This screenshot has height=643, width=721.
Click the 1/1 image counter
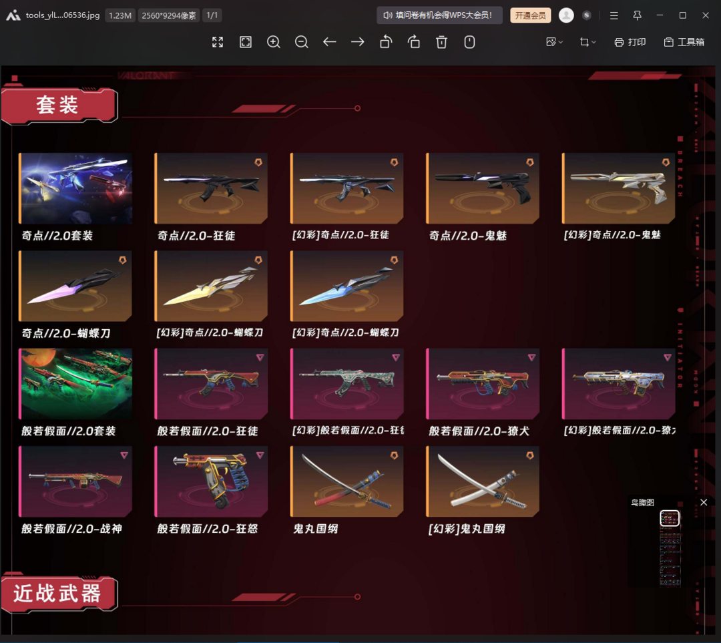[212, 15]
